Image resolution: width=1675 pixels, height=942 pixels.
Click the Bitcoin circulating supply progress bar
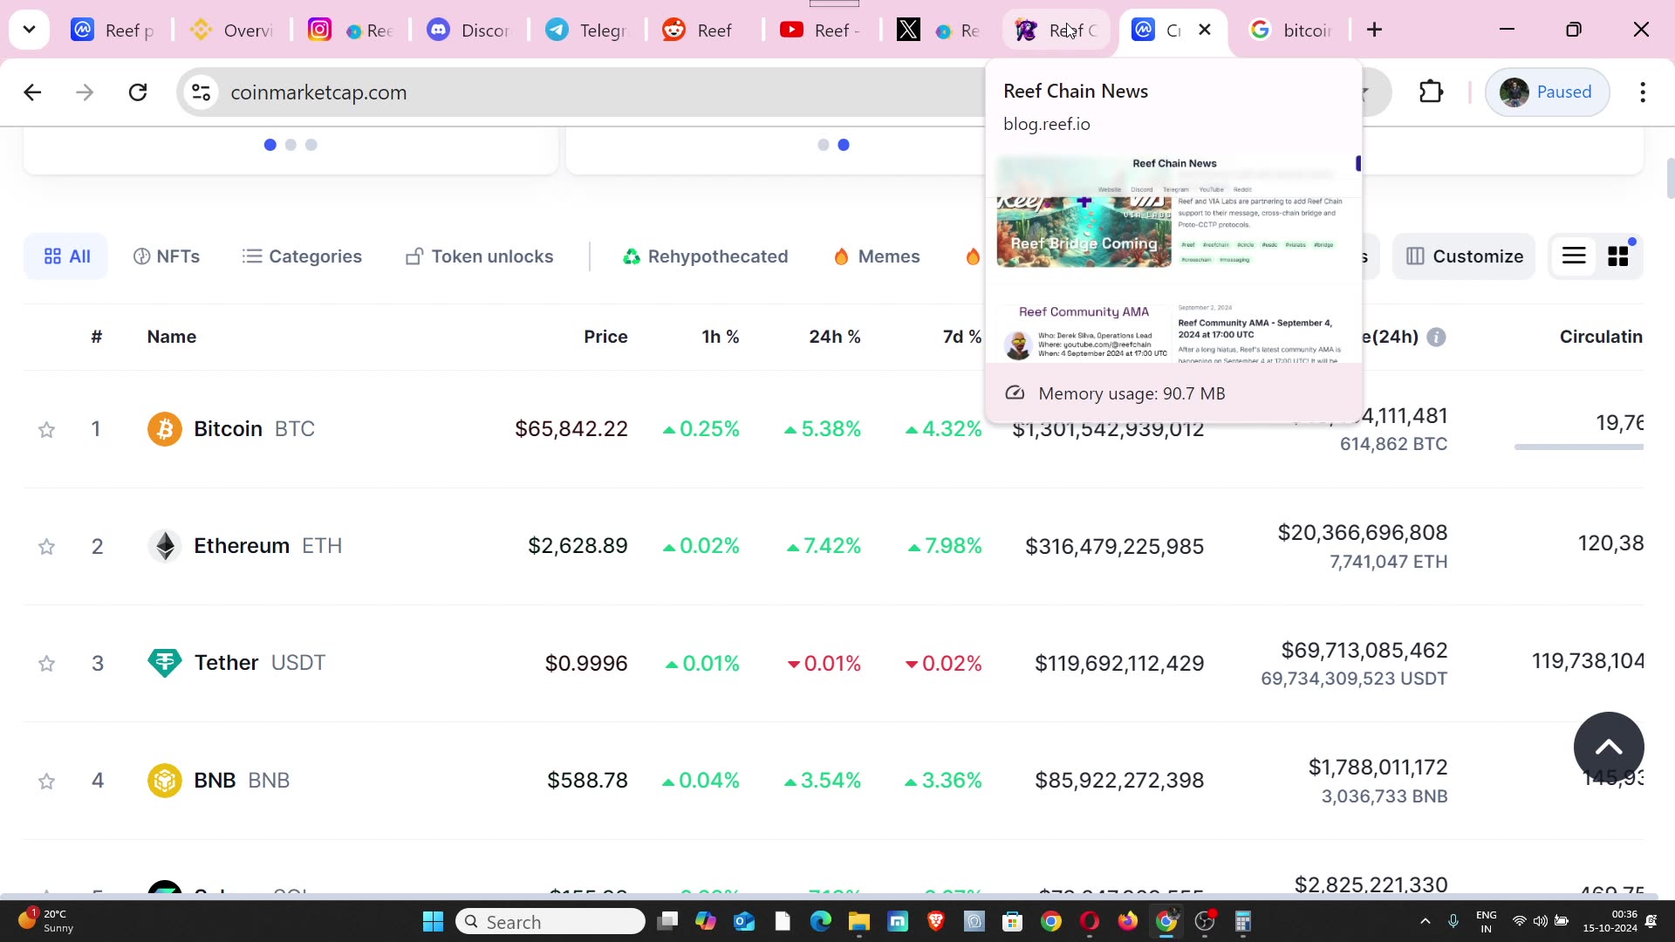pos(1578,447)
